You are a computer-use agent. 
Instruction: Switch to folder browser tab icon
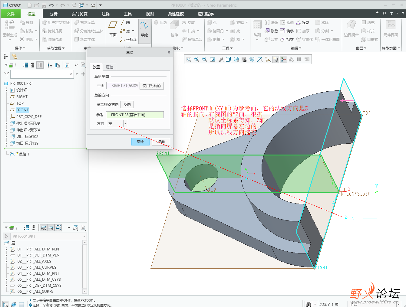click(x=15, y=56)
